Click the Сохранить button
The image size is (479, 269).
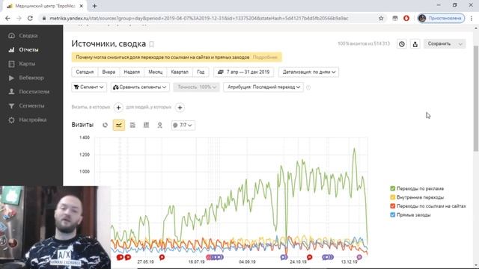click(x=439, y=44)
